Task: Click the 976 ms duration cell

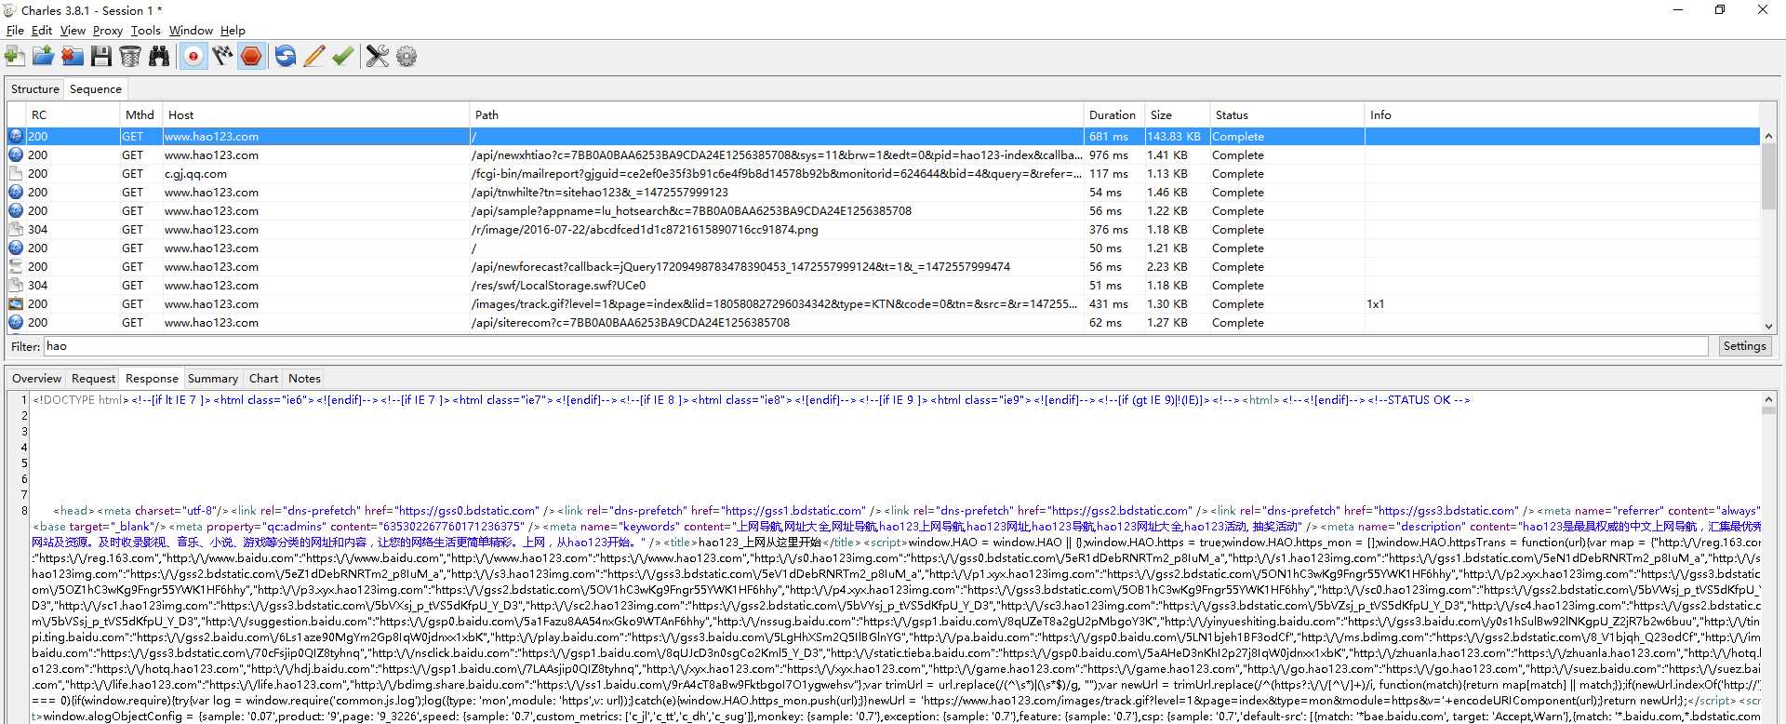Action: tap(1114, 155)
